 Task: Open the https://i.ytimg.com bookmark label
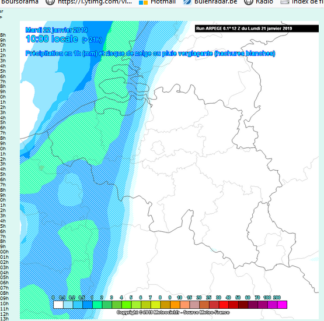(x=95, y=2)
